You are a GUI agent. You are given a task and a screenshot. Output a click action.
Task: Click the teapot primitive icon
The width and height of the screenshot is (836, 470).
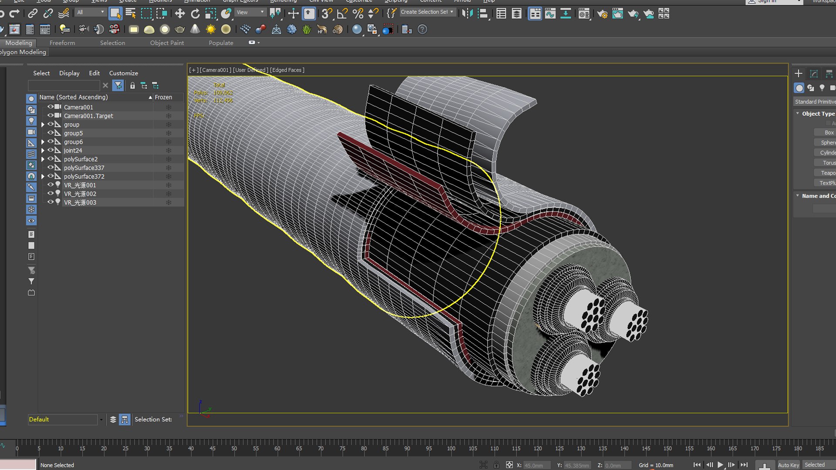pyautogui.click(x=179, y=30)
